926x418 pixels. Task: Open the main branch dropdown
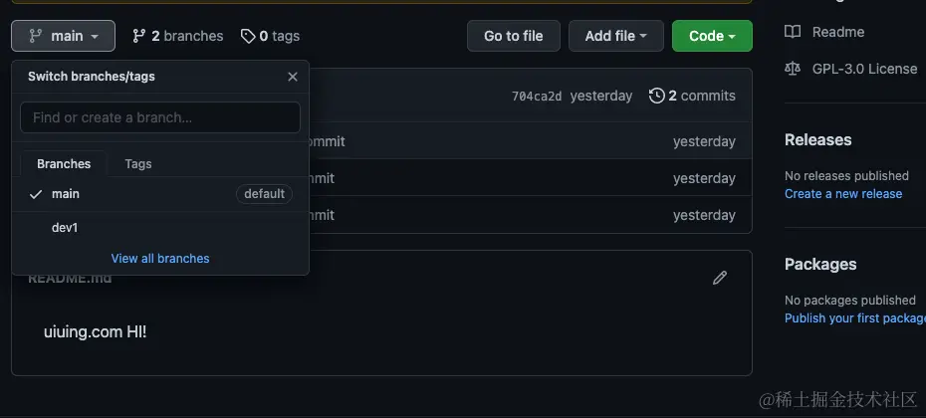pyautogui.click(x=64, y=36)
